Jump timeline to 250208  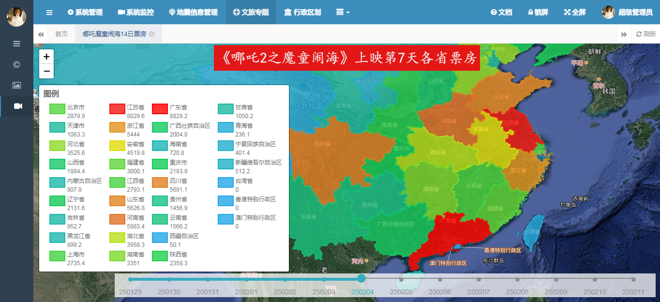(x=517, y=279)
